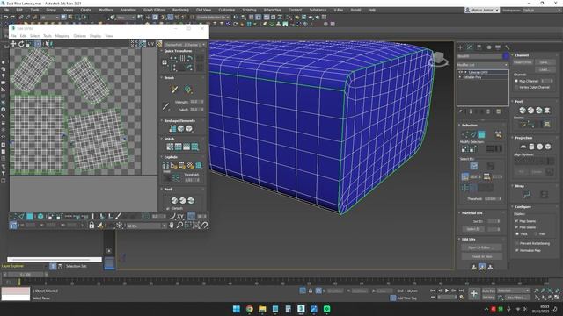Toggle the checker pattern display icon in UV editor

(x=158, y=44)
